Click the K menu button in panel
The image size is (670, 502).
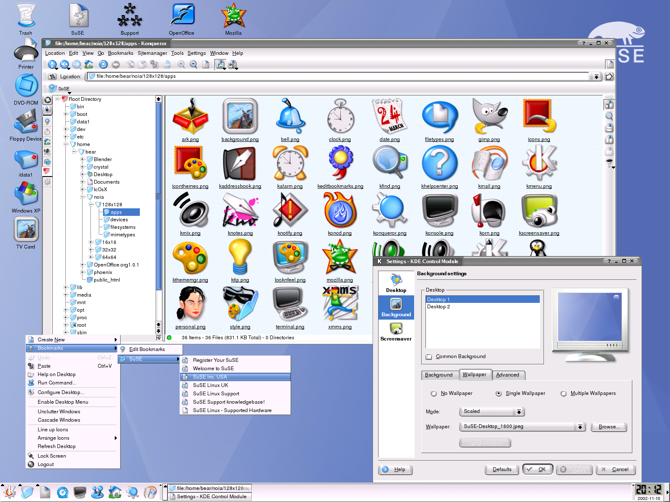pyautogui.click(x=9, y=492)
